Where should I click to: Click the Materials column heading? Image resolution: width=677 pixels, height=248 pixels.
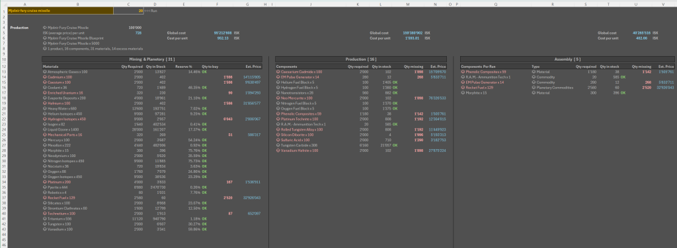(x=51, y=67)
